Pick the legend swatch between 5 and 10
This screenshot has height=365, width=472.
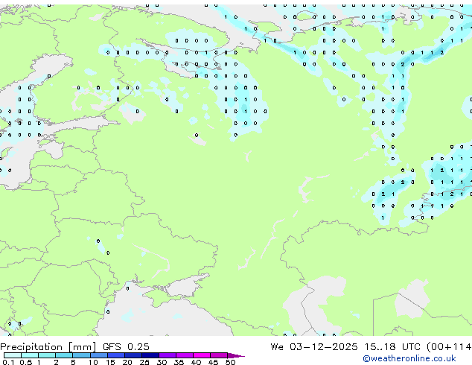point(81,355)
